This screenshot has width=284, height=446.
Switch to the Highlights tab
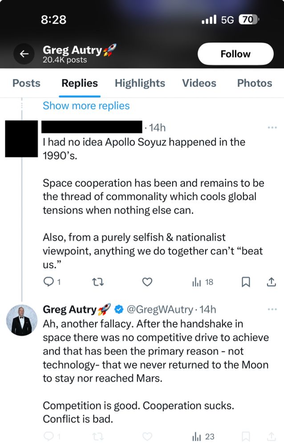(140, 83)
